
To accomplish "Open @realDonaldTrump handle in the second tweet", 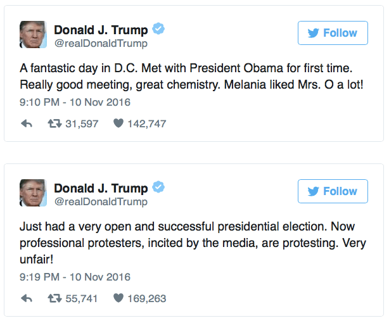I will (100, 202).
